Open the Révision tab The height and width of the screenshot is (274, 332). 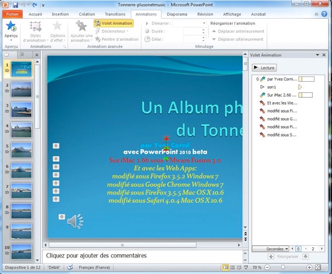pyautogui.click(x=205, y=14)
